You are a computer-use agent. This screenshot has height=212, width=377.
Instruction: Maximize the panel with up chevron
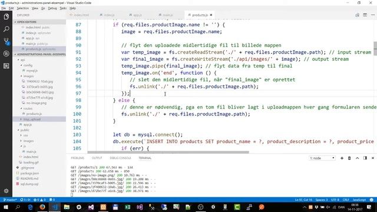click(358, 158)
